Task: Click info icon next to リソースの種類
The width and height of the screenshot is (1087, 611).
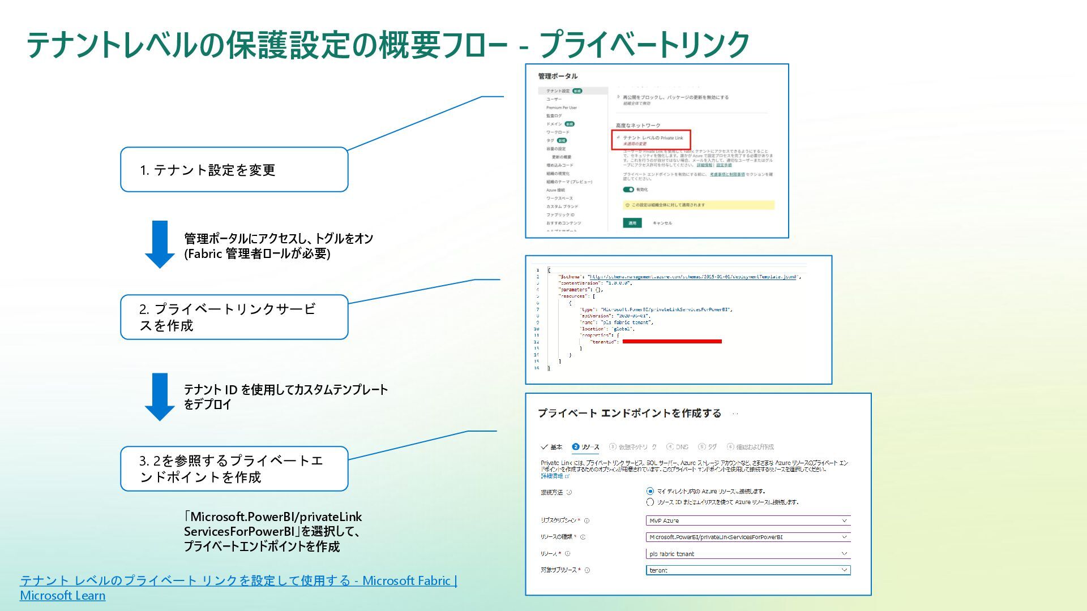Action: coord(583,537)
